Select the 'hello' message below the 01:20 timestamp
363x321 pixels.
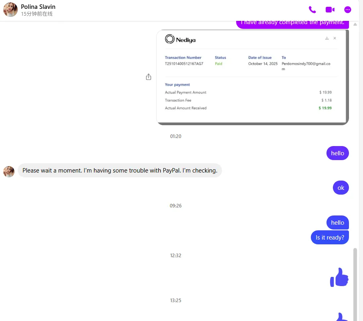click(338, 153)
